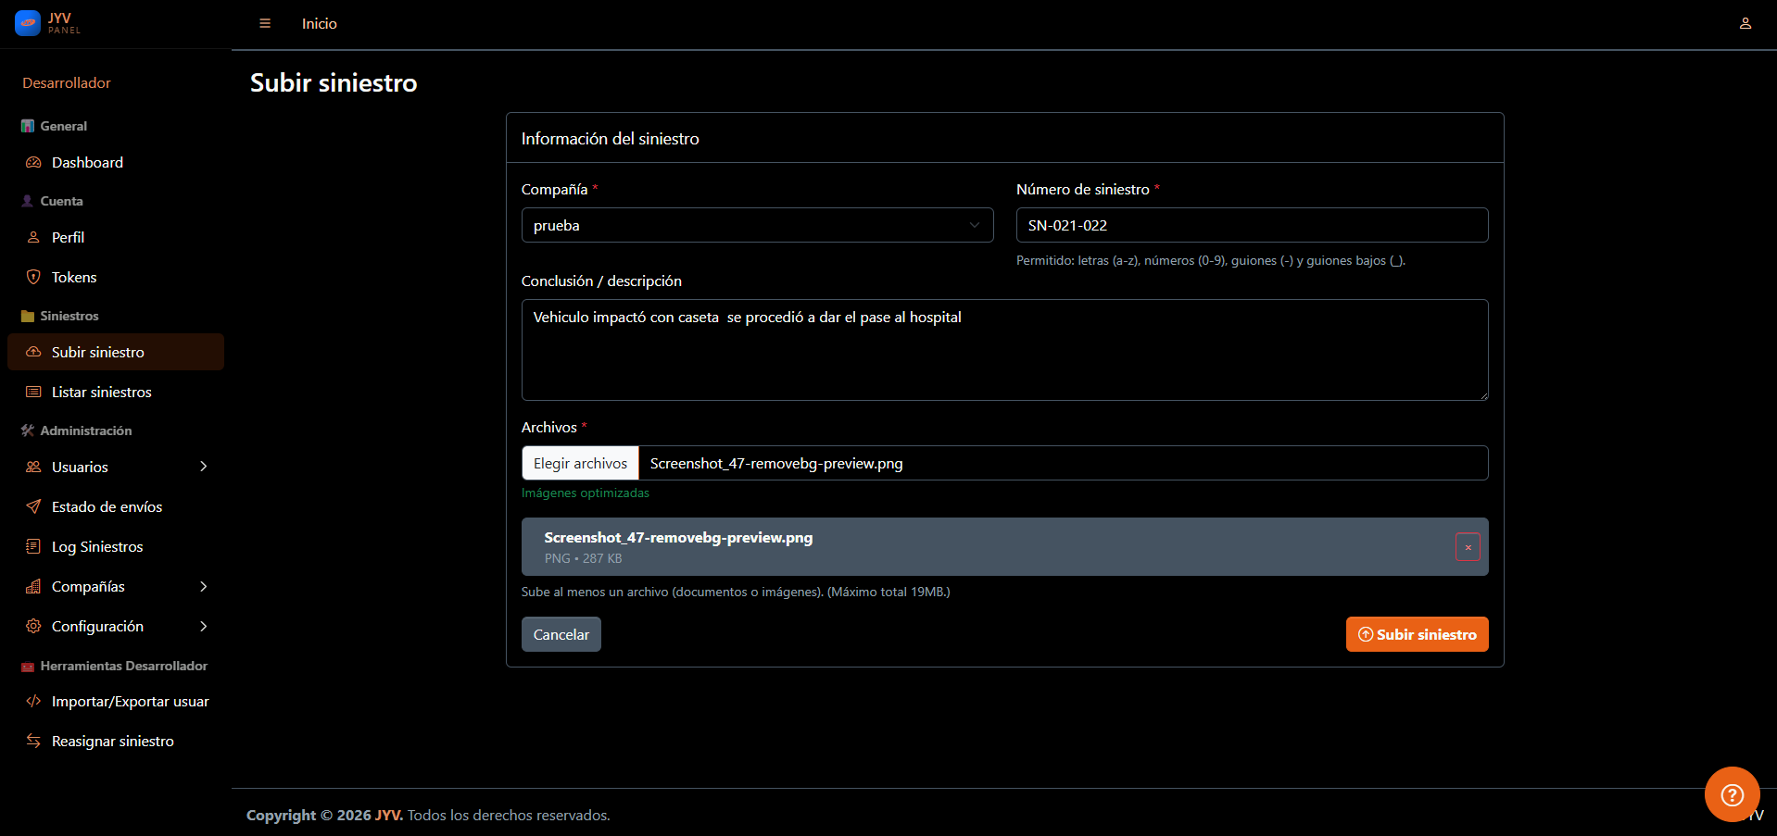Open the Log Siniestros page
The width and height of the screenshot is (1777, 836).
click(x=97, y=546)
